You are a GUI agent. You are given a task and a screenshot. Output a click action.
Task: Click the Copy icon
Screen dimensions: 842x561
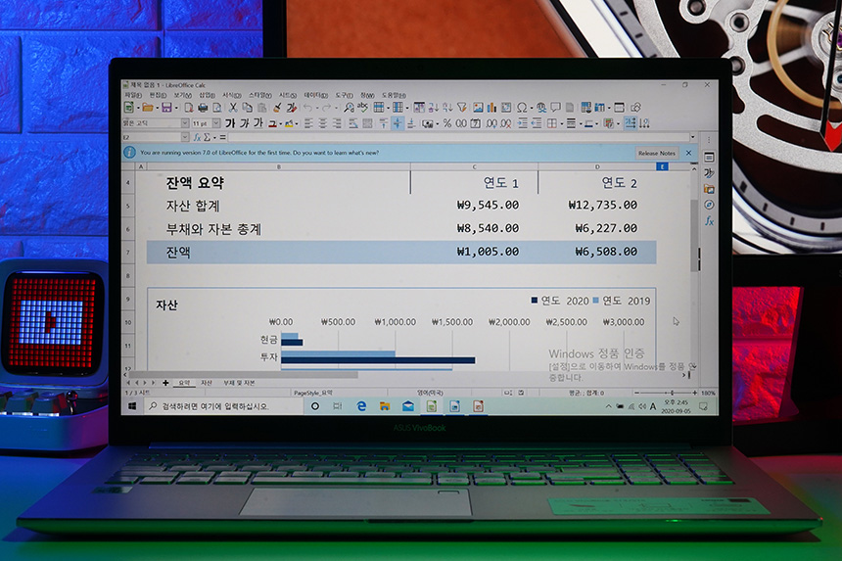(247, 108)
